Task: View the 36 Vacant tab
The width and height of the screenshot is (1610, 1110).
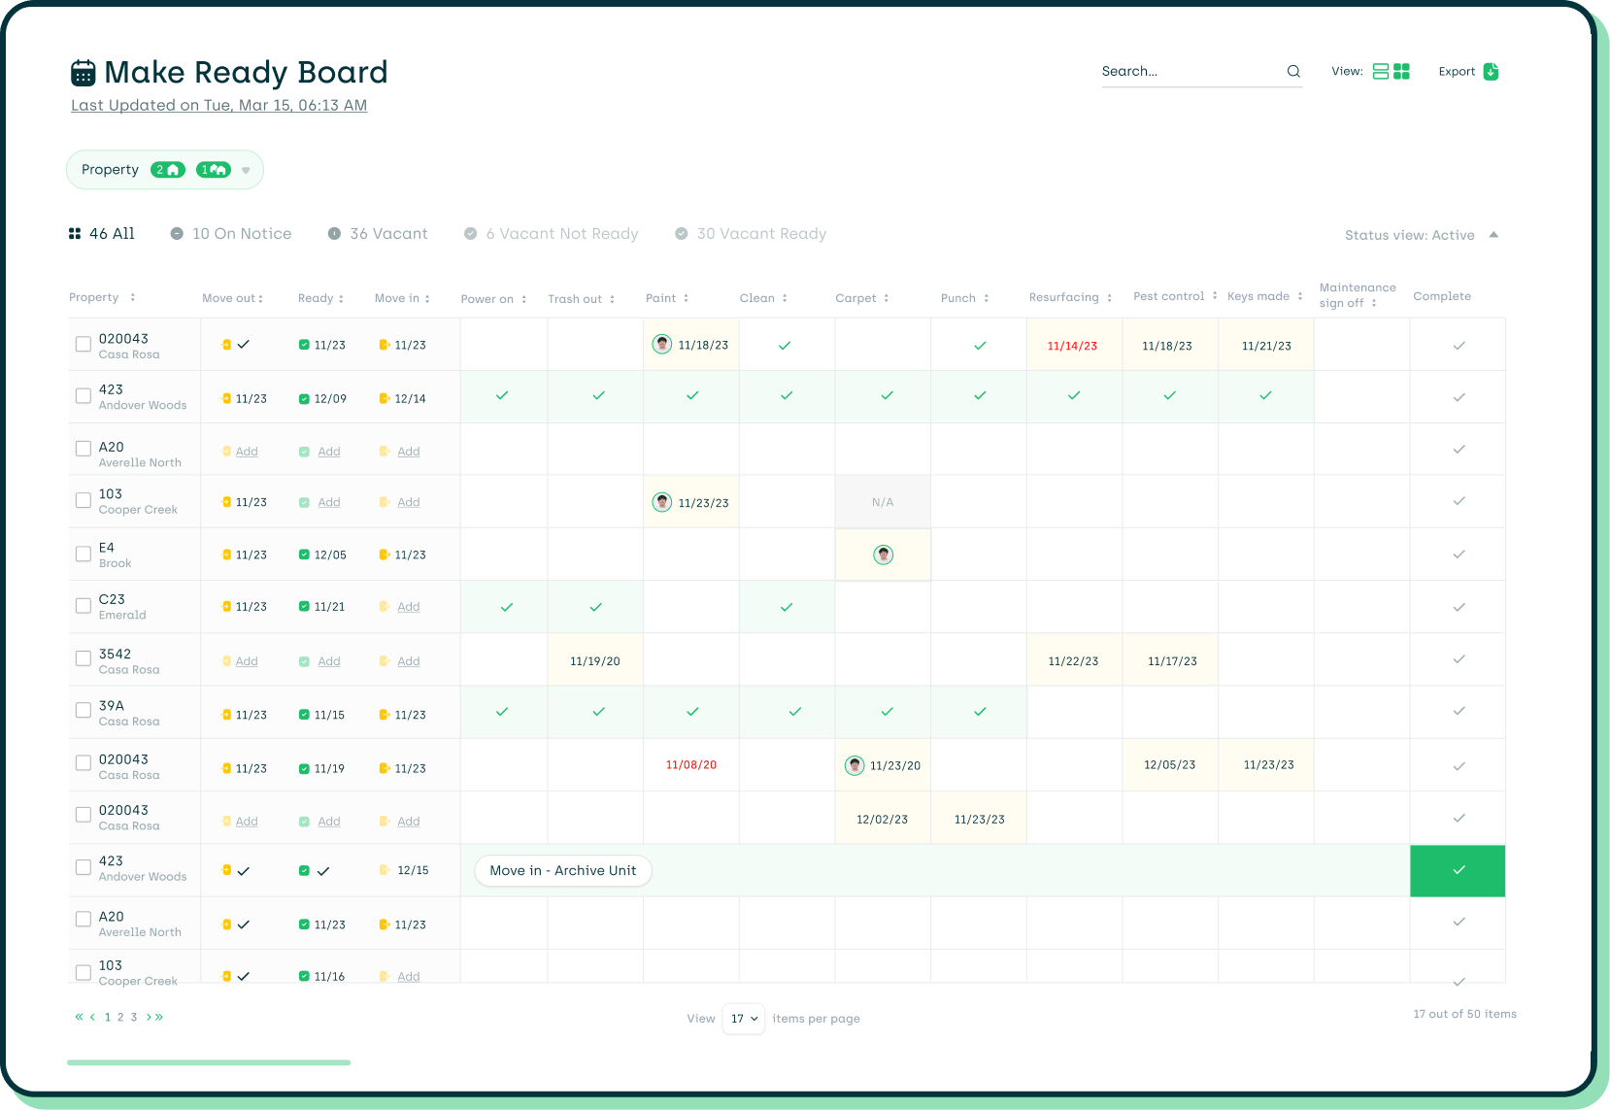Action: point(378,233)
